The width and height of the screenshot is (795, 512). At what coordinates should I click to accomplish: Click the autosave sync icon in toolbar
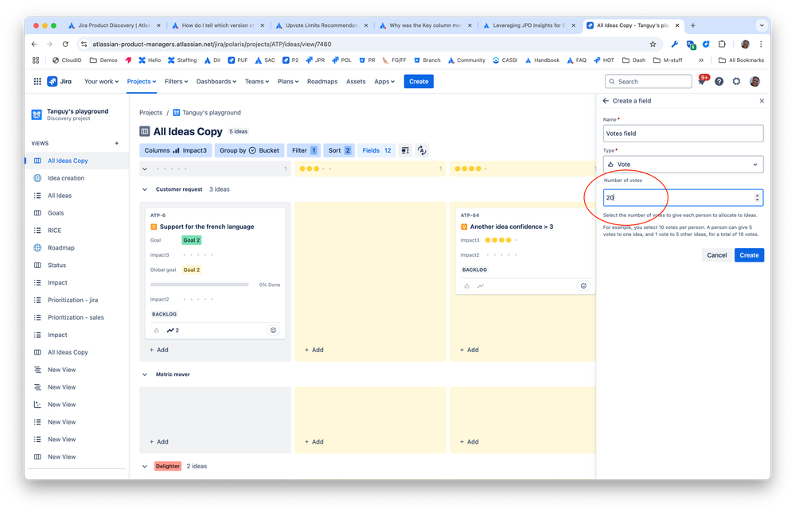click(x=422, y=150)
